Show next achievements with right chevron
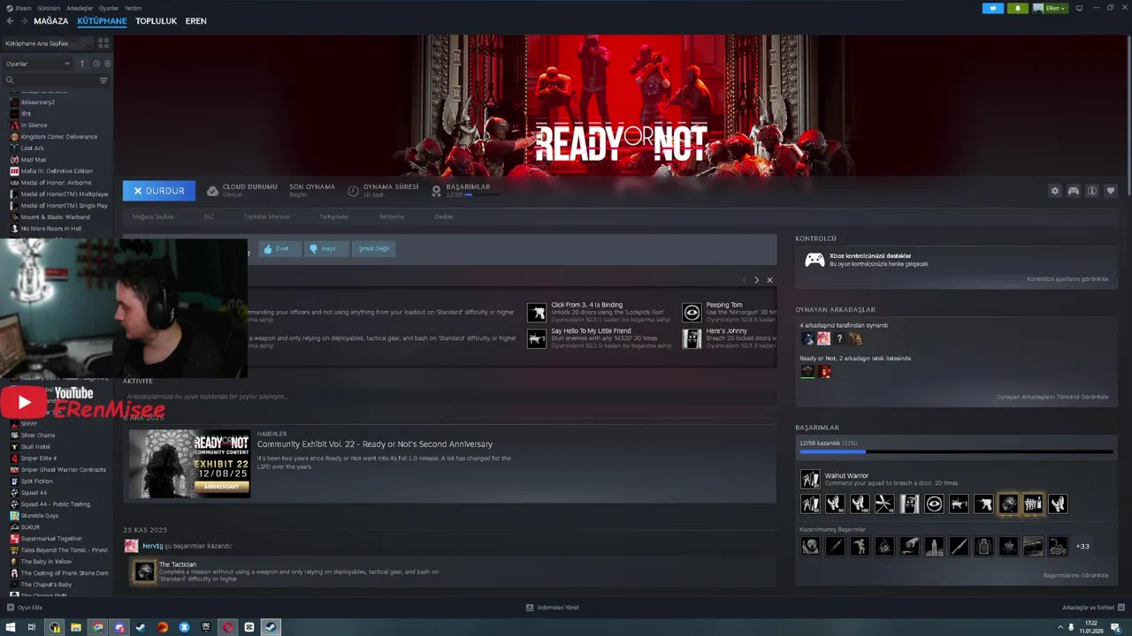Viewport: 1132px width, 636px height. (756, 280)
